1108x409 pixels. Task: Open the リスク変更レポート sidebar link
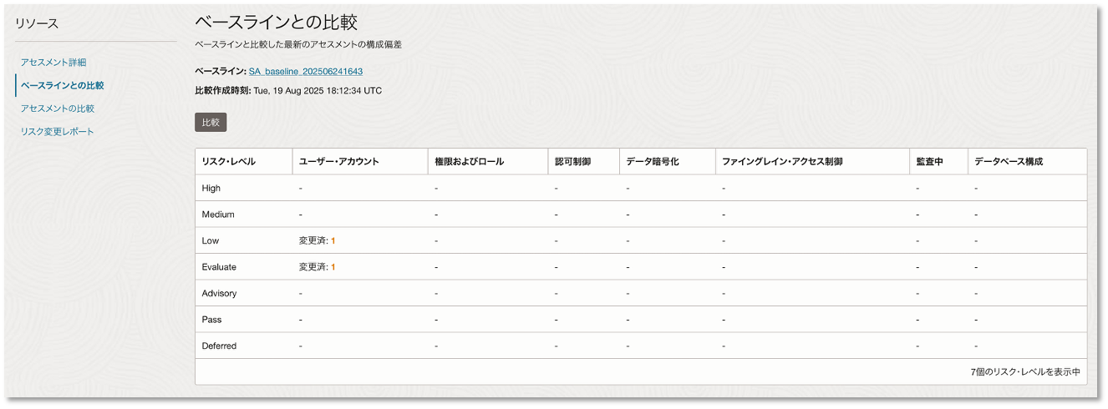[58, 132]
